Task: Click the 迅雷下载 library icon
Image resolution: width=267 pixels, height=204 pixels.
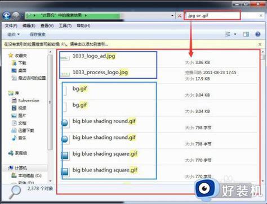Action: (x=14, y=130)
